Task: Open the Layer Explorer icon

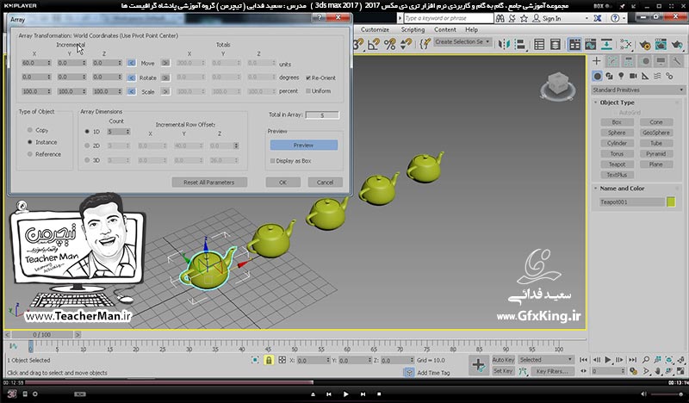Action: [556, 44]
